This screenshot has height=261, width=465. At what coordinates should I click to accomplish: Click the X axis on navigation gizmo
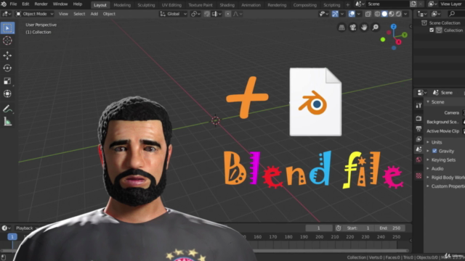(x=398, y=42)
